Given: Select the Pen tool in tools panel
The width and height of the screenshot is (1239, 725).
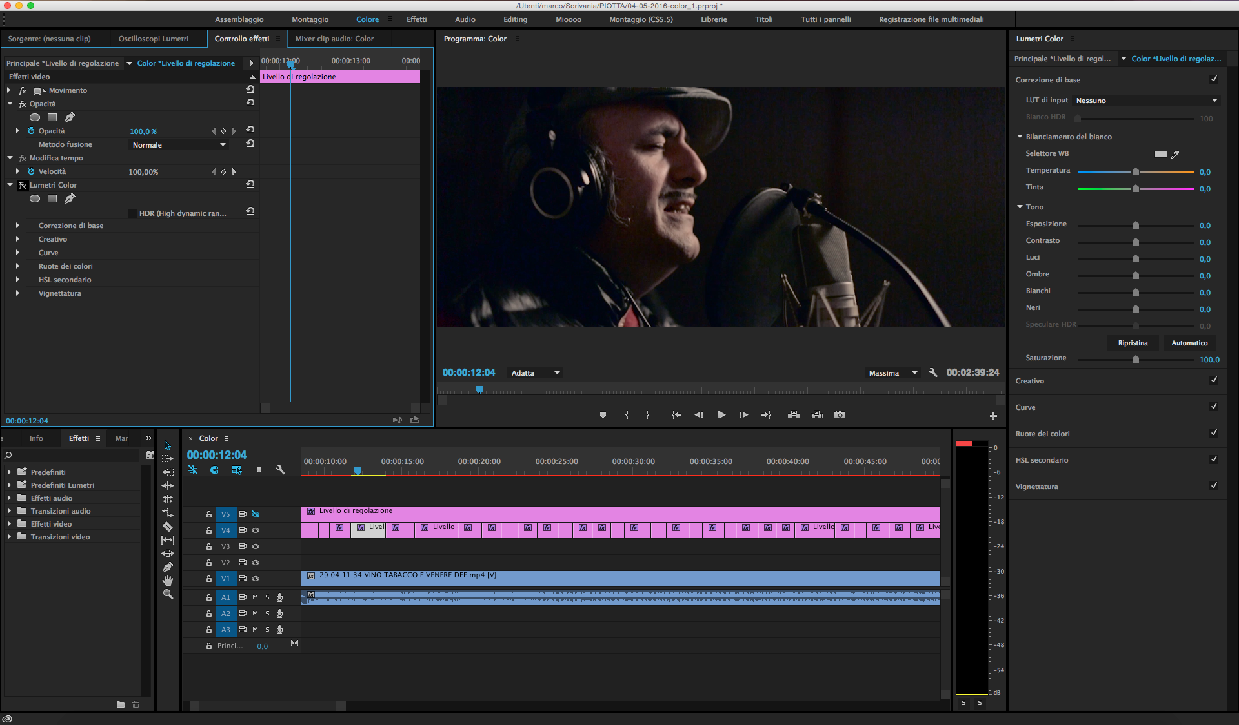Looking at the screenshot, I should [168, 567].
